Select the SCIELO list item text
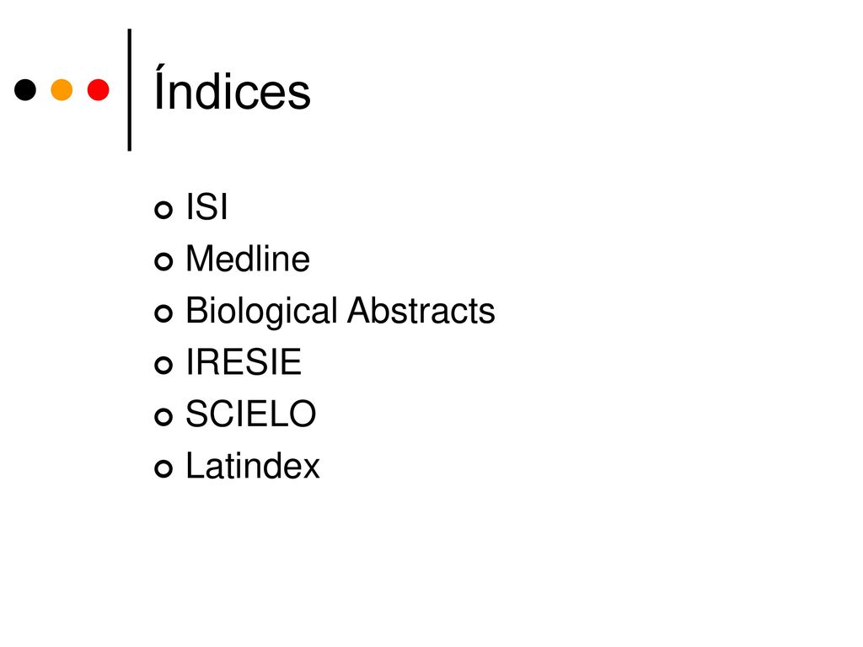 (x=251, y=414)
